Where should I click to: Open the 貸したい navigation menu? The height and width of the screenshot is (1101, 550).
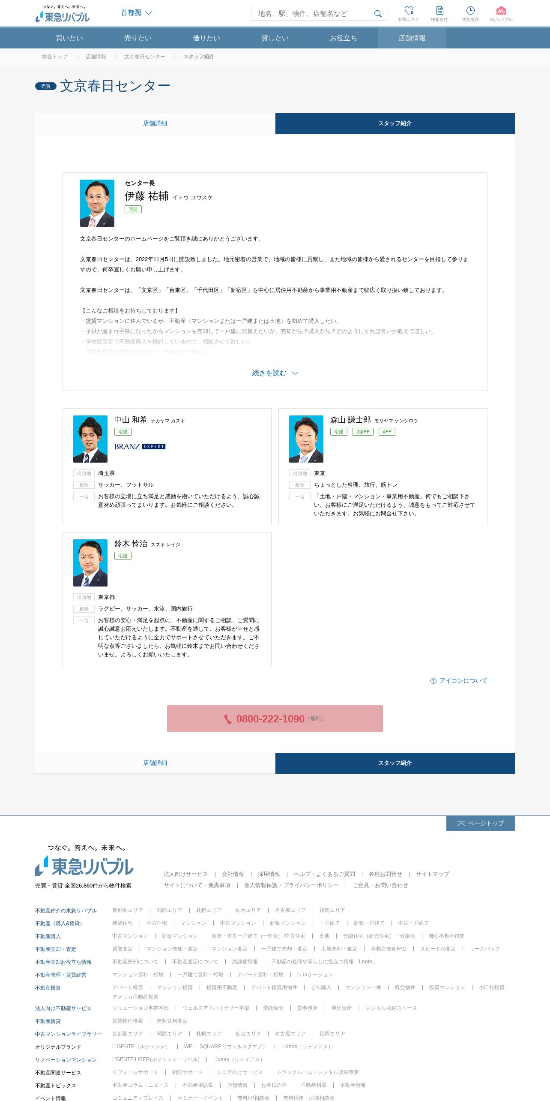click(x=275, y=38)
